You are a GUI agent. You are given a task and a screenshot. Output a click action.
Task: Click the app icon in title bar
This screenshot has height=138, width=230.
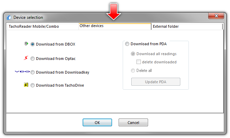pyautogui.click(x=9, y=17)
